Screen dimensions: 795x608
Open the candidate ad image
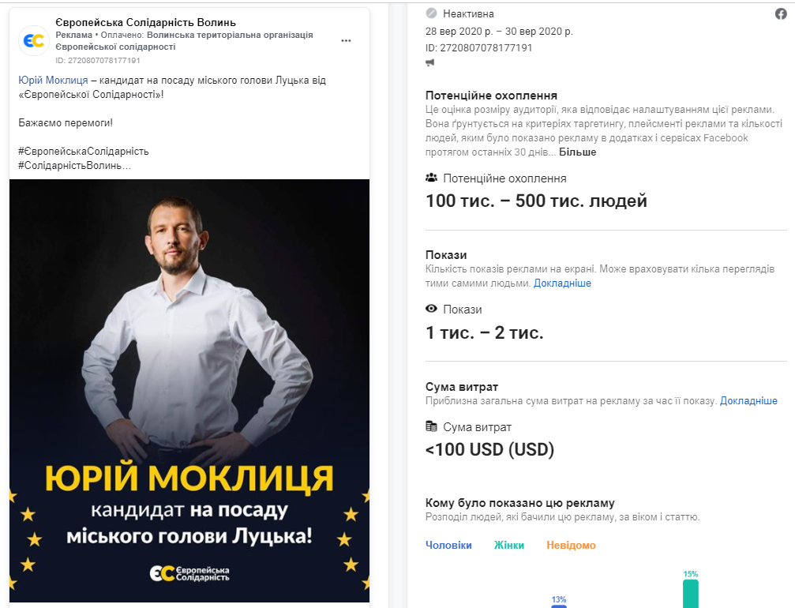click(x=189, y=355)
